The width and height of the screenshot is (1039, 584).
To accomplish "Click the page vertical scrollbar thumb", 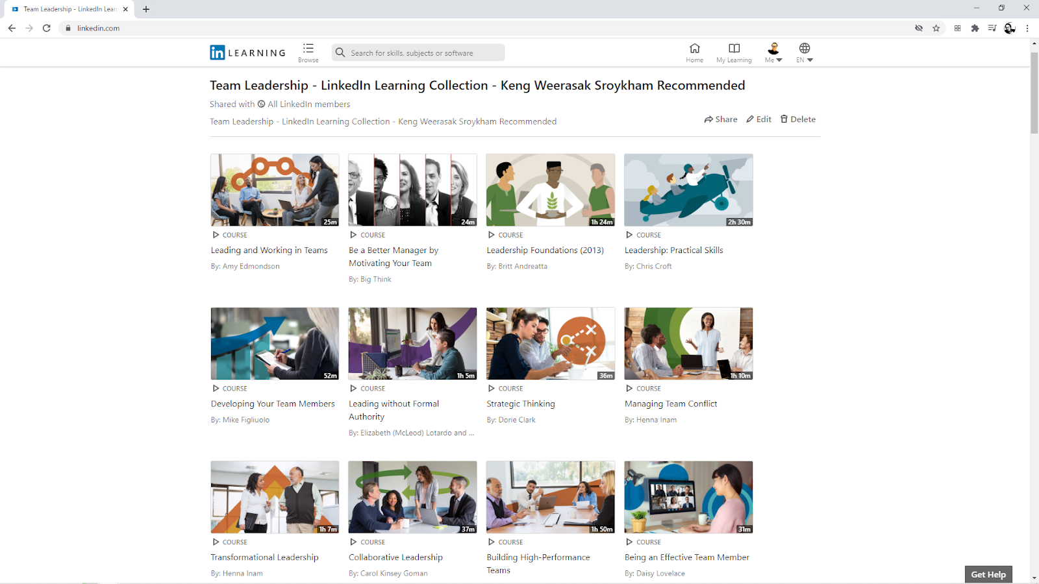I will [x=1034, y=92].
